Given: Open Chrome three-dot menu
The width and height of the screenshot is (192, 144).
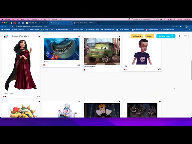Looking at the screenshot, I should 190,26.
